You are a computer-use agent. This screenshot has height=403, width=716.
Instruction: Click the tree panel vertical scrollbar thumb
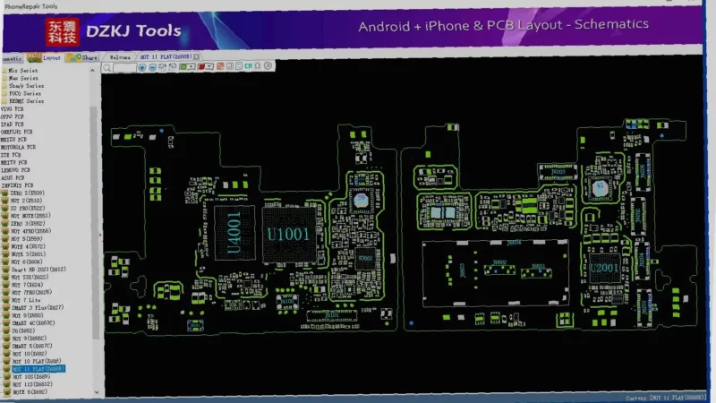pyautogui.click(x=95, y=222)
